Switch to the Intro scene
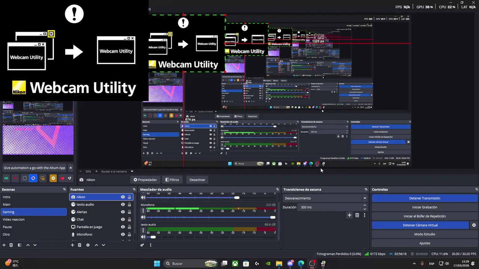 [34, 197]
